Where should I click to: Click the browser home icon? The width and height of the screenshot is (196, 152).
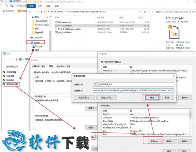1,6
